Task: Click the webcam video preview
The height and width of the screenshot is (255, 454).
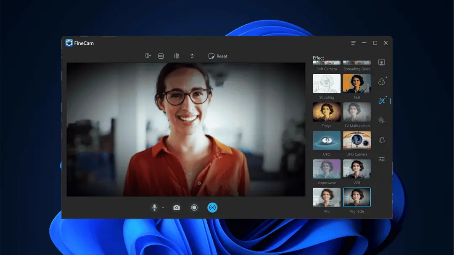Action: coord(186,129)
